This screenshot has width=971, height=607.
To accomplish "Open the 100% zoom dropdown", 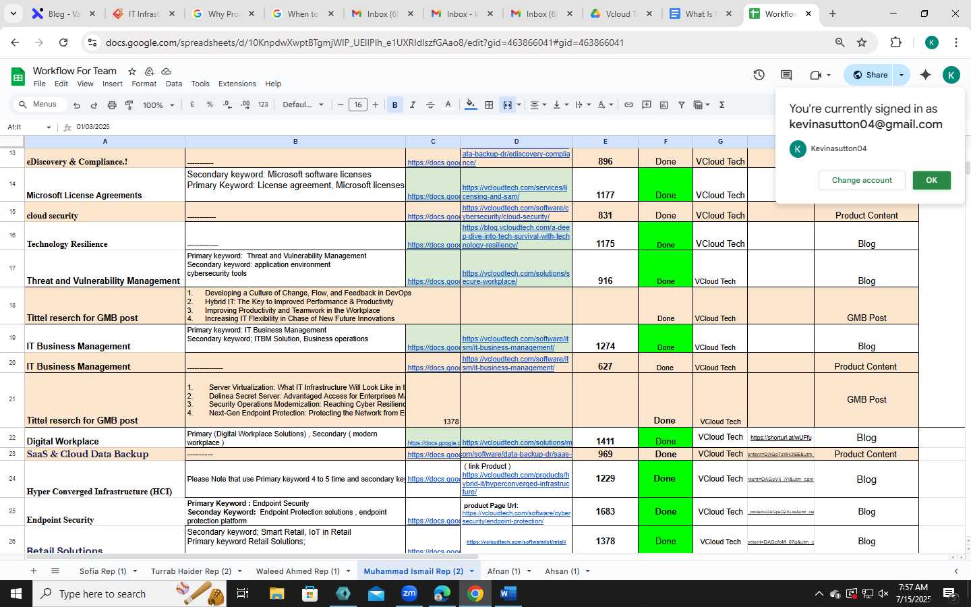I will (158, 105).
